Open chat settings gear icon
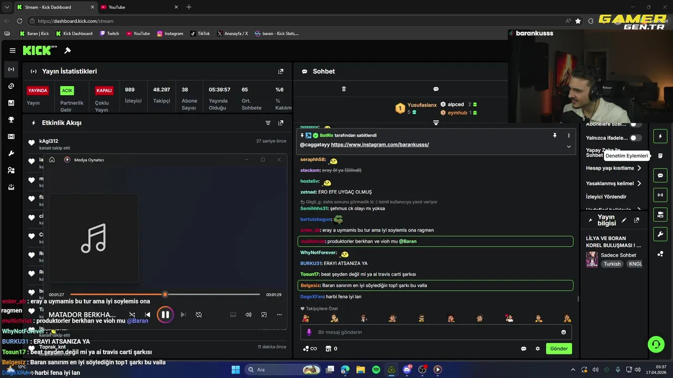This screenshot has height=378, width=673. [537, 349]
